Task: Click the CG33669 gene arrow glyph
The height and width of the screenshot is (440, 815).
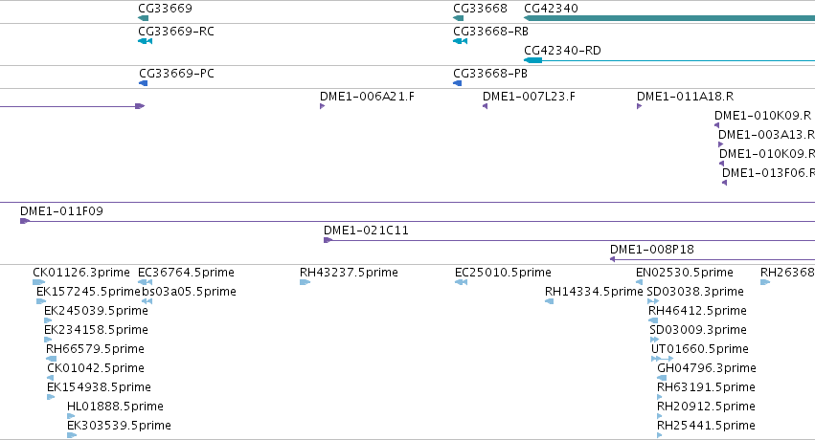Action: [144, 18]
